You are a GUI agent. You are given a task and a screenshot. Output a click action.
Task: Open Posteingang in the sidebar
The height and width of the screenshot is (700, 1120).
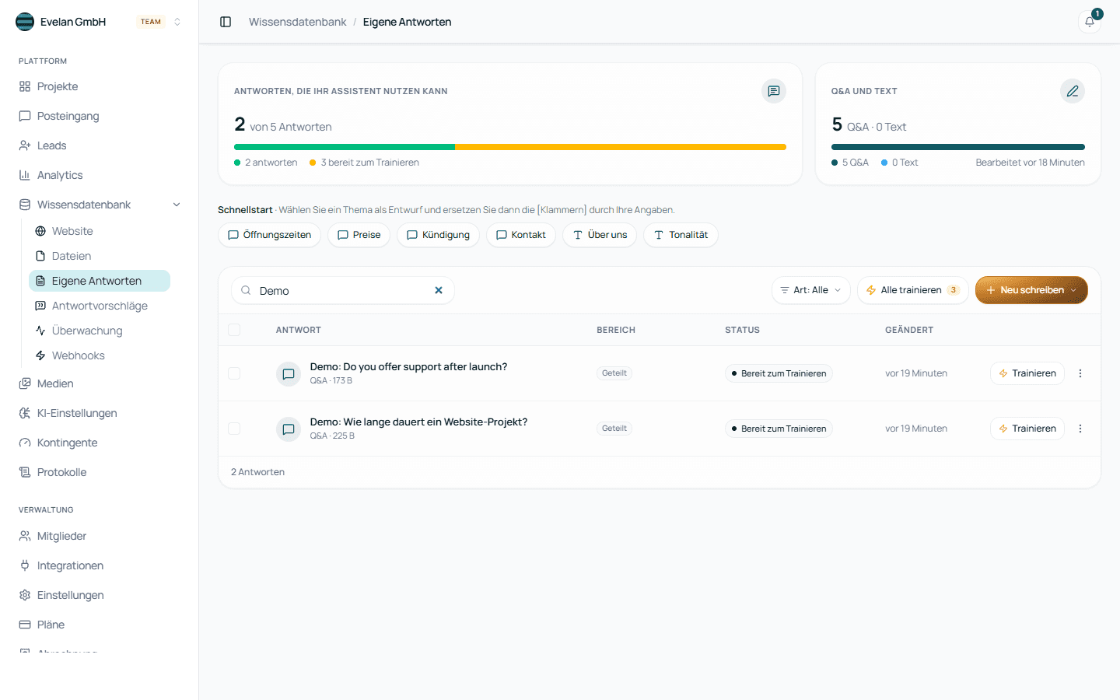(x=100, y=116)
